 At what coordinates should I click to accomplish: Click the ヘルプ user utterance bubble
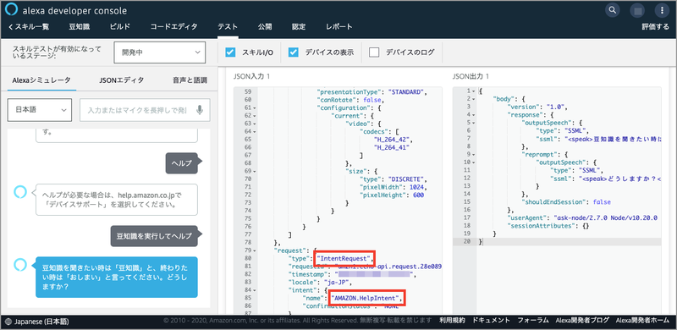click(x=182, y=162)
